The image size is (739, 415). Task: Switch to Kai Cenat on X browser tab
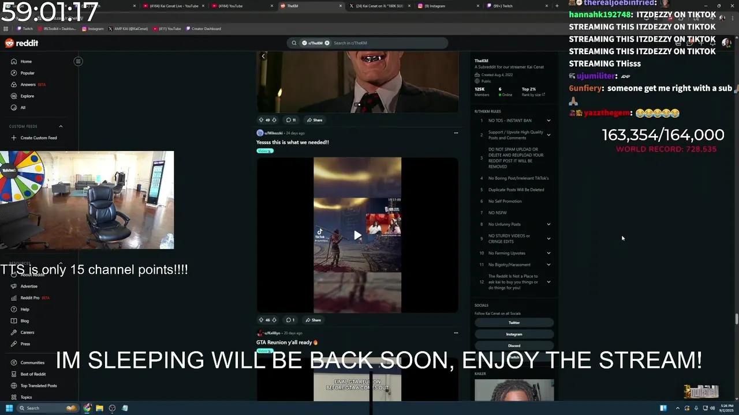[x=379, y=6]
